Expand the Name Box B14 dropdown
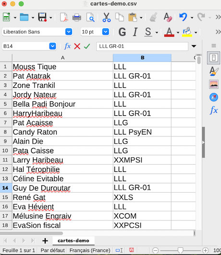This screenshot has width=221, height=255. (52, 47)
